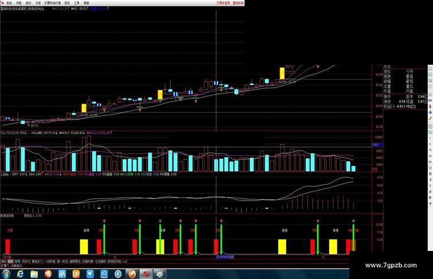Screen dimensions: 433x279
Task: Click the blue cross move icon in right toolbar
Action: click(x=430, y=112)
